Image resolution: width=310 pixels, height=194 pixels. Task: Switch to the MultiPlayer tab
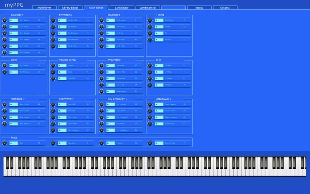[x=44, y=8]
